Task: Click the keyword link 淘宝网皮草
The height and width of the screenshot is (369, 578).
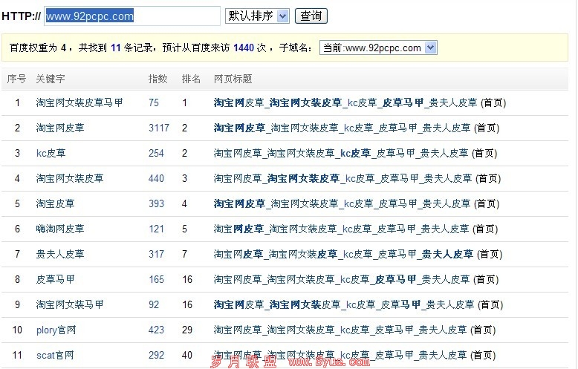Action: (60, 128)
